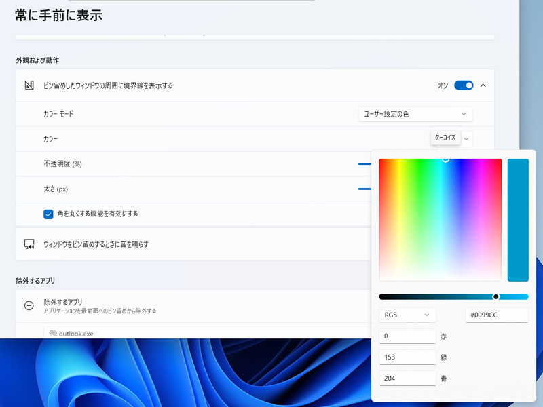Click the color spectrum selector handle
543x407 pixels.
pyautogui.click(x=446, y=159)
